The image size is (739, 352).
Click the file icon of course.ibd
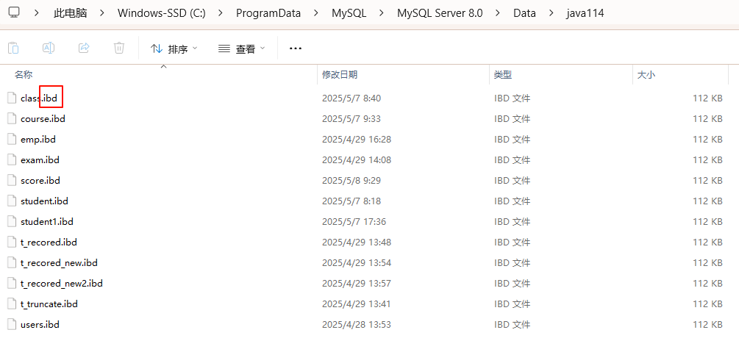point(12,119)
